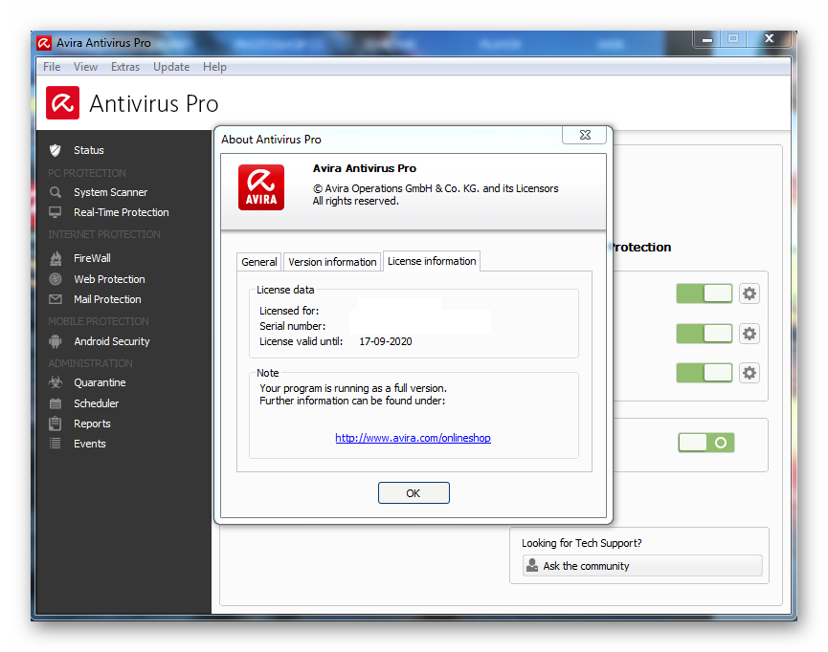Click the Scheduler calendar icon
Screen dimensions: 828x652
55,403
